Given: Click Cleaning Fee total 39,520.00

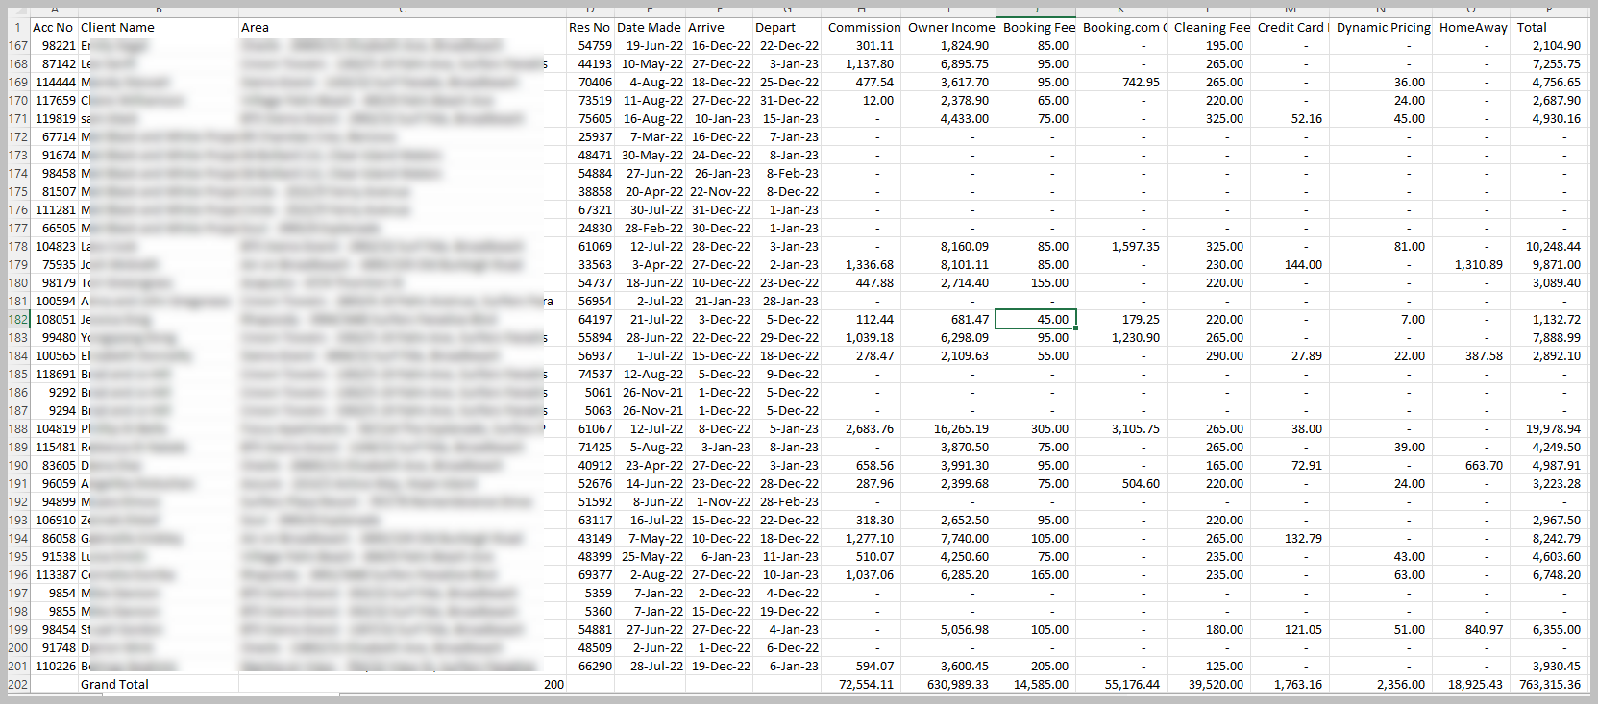Looking at the screenshot, I should click(1215, 685).
